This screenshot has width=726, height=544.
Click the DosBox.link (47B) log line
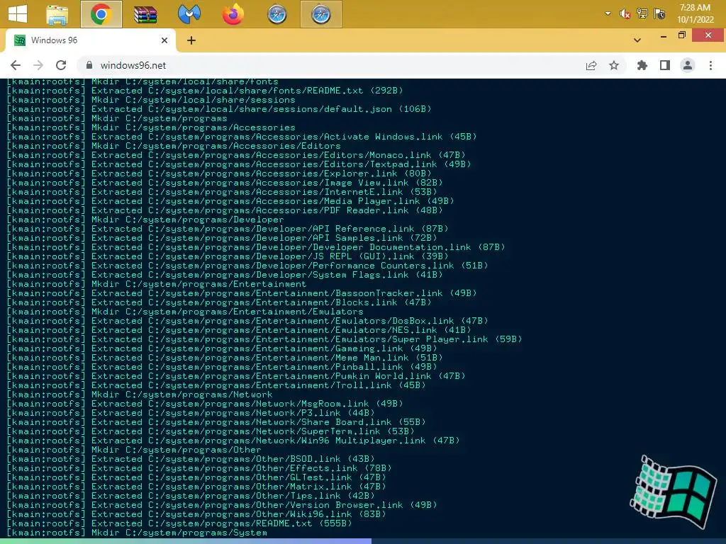tap(247, 321)
